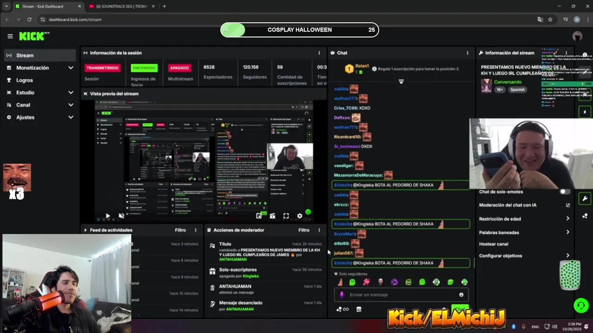Screen dimensions: 593x333
Task: Click the APAGADO Multistream badge
Action: 179,68
